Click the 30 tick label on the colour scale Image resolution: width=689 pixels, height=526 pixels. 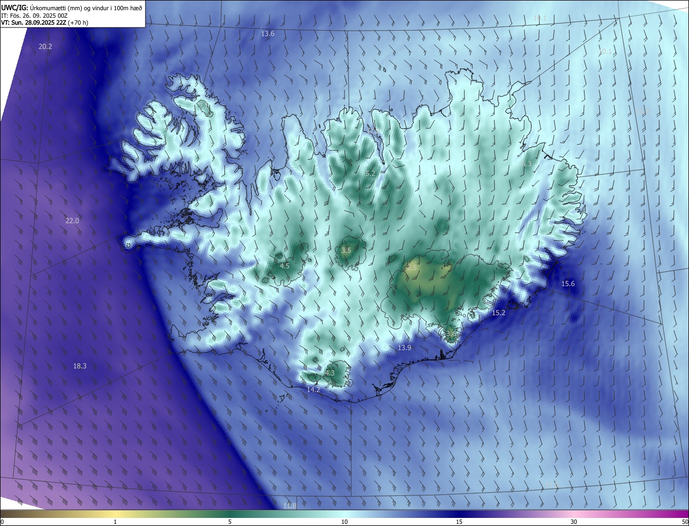574,522
